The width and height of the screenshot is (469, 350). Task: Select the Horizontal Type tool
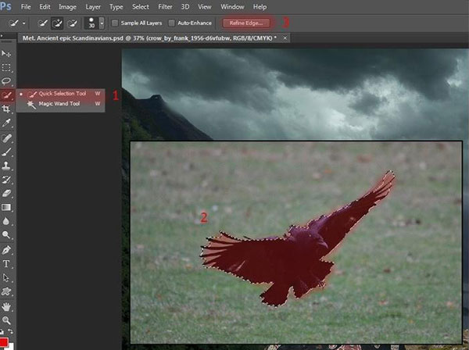coord(6,263)
